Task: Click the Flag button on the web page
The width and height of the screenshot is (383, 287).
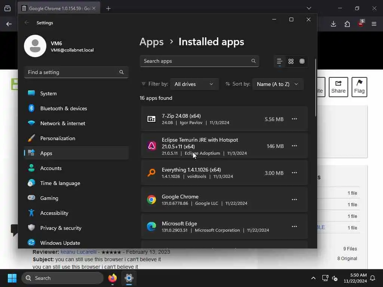Action: pos(359,87)
